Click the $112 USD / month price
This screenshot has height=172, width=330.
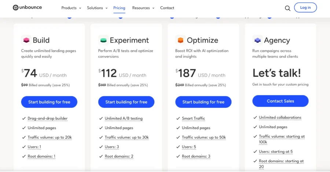tap(122, 73)
